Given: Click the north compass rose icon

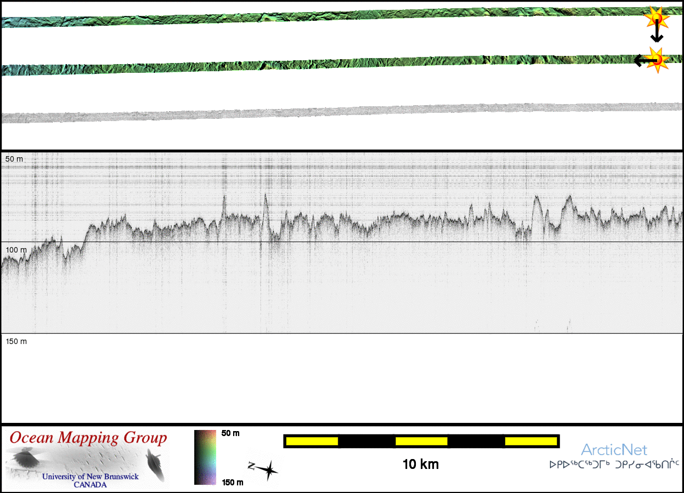Looking at the screenshot, I should click(x=264, y=469).
